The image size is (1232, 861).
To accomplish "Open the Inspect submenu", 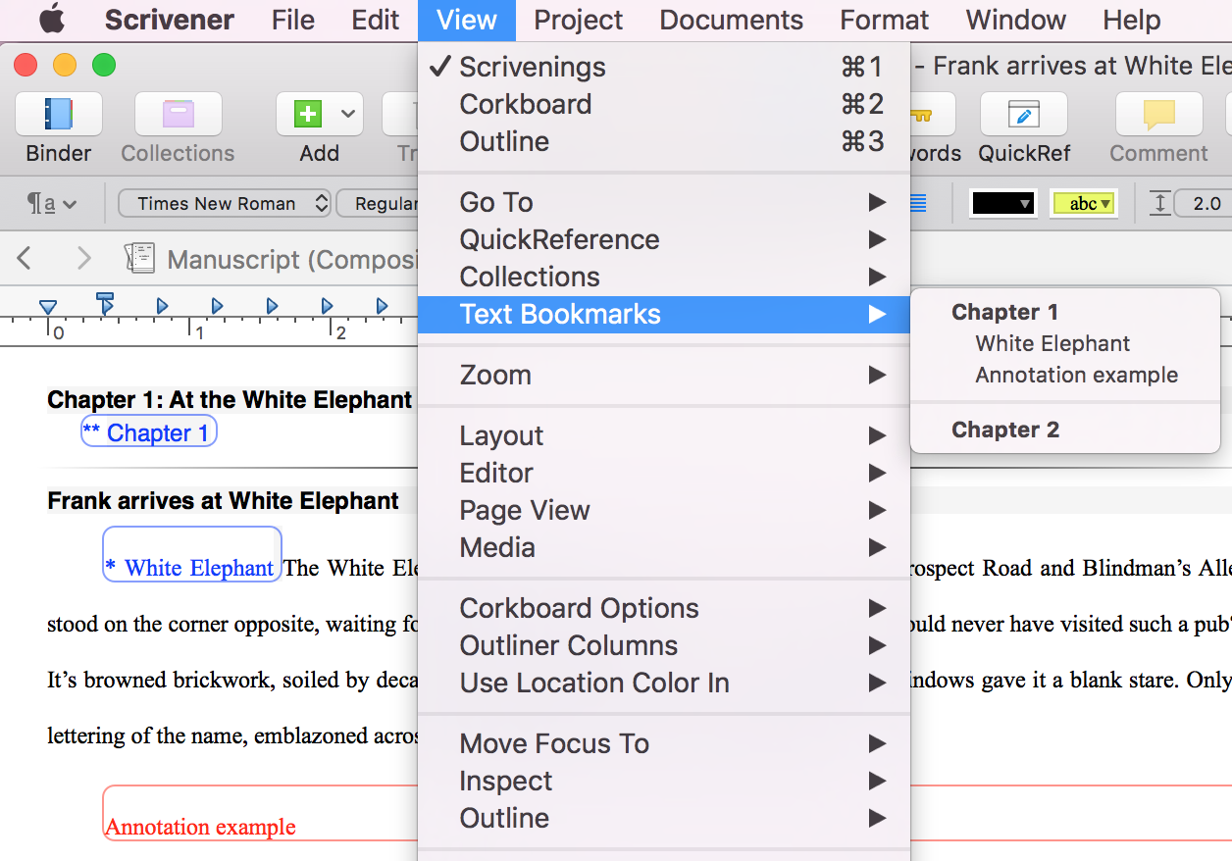I will click(x=664, y=781).
